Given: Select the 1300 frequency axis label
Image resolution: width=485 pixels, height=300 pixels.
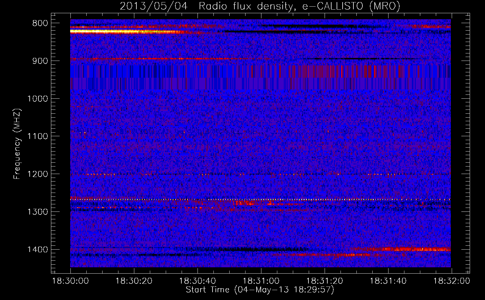Looking at the screenshot, I should 37,212.
